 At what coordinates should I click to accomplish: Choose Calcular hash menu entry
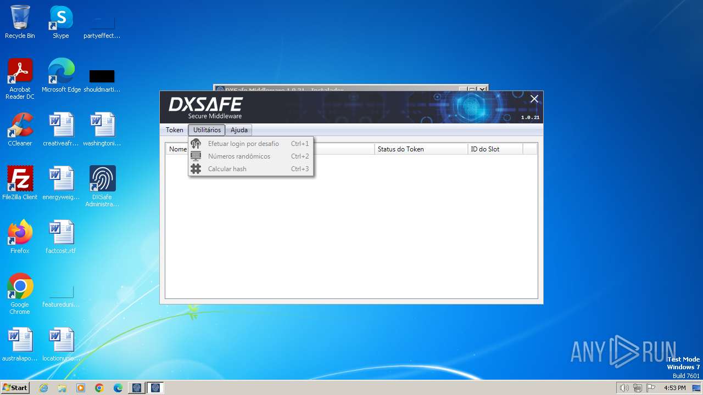(251, 169)
